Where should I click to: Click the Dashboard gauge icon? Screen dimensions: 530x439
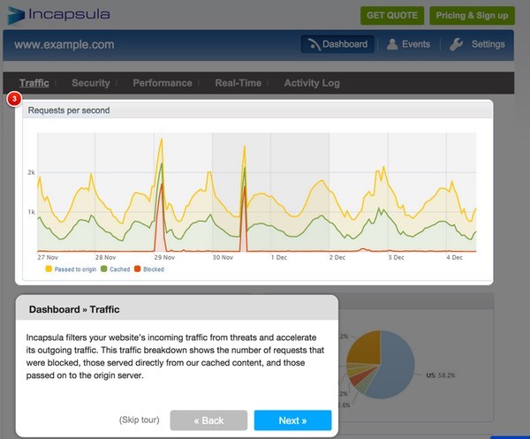314,44
